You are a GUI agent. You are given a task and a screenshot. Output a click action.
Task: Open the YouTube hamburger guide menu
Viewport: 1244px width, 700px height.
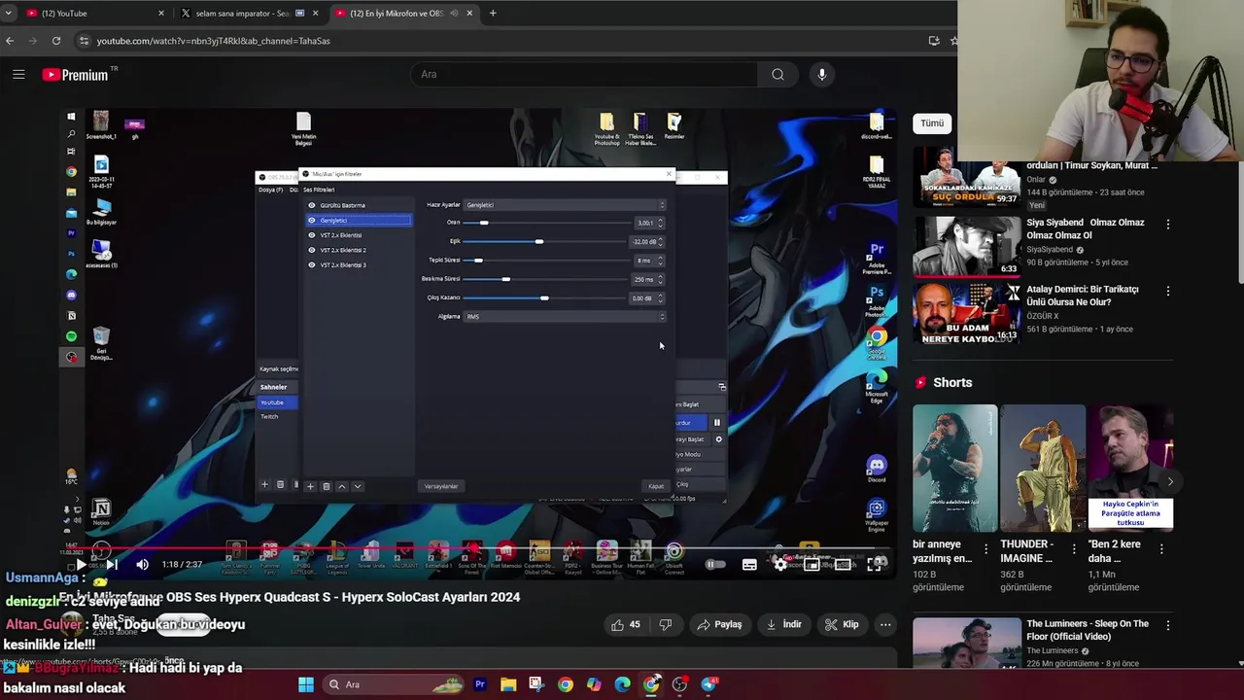(18, 74)
